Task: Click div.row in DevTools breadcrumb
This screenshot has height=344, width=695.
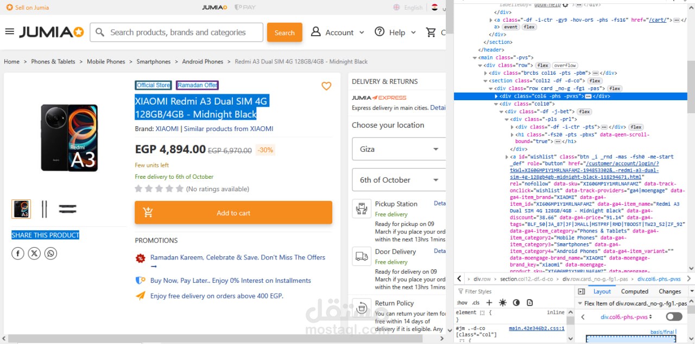Action: pyautogui.click(x=482, y=280)
